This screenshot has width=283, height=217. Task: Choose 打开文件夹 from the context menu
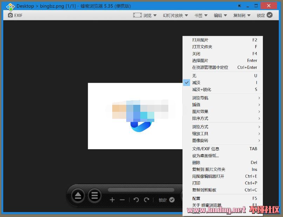coord(223,47)
